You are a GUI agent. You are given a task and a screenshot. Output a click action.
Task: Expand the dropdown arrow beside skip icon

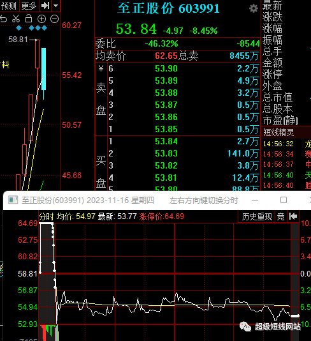(56, 6)
